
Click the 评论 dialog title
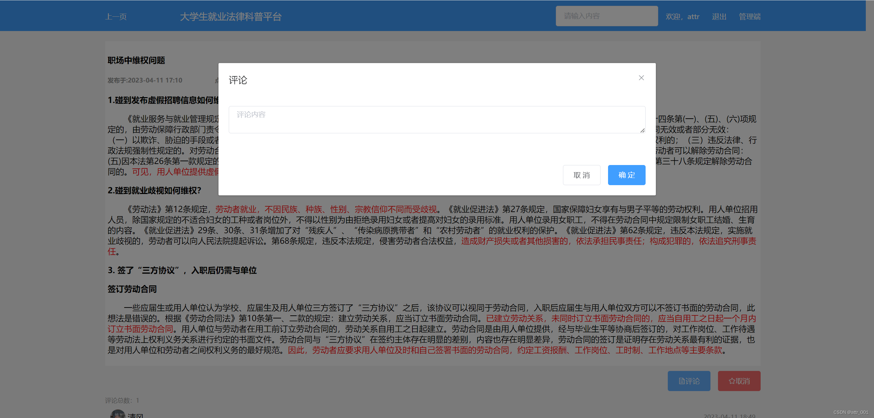pyautogui.click(x=238, y=80)
